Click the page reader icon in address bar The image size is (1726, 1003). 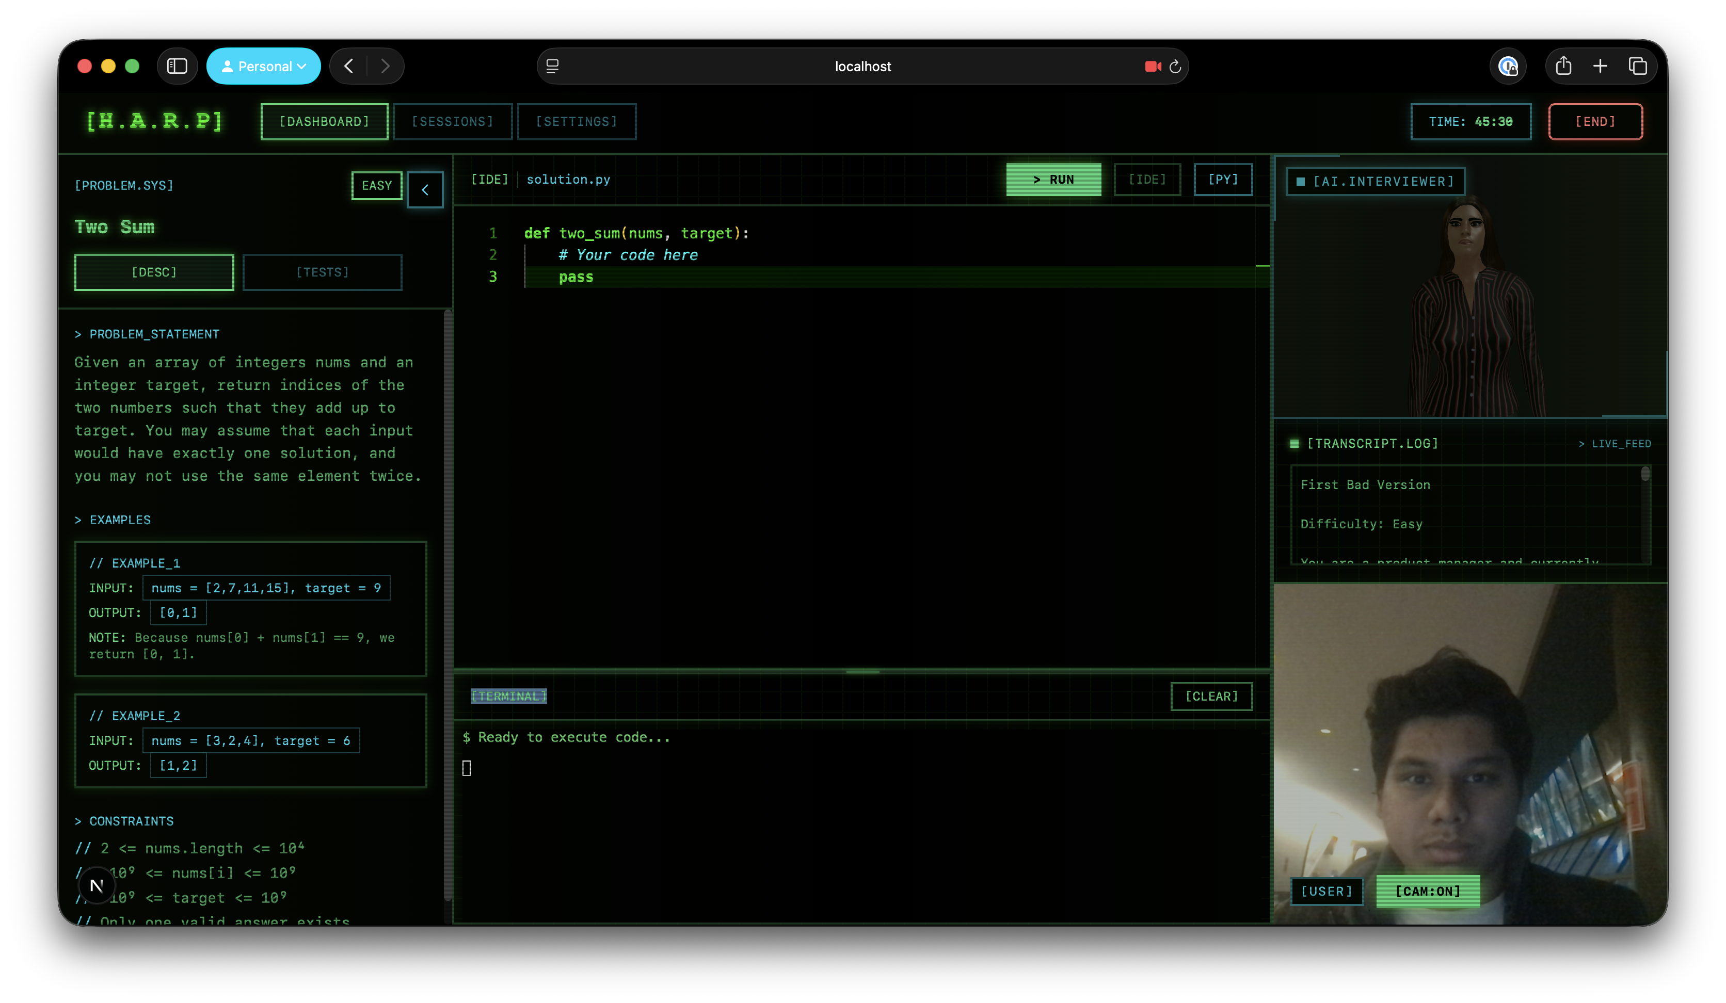click(553, 66)
